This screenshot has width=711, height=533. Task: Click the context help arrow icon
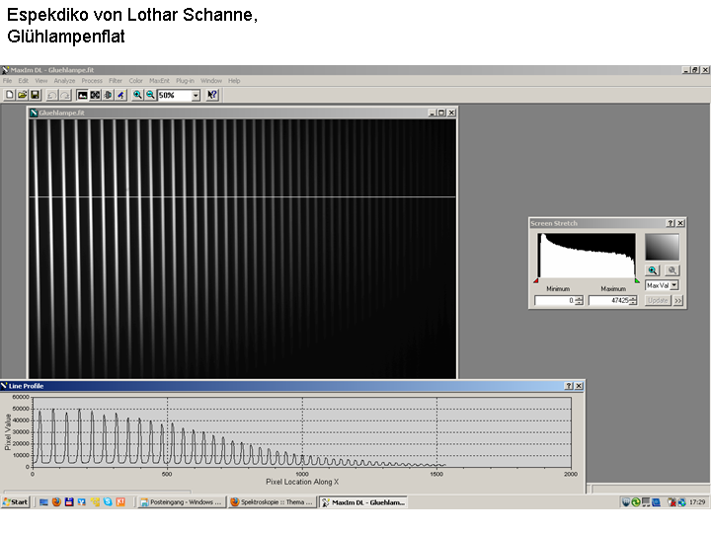[x=212, y=95]
